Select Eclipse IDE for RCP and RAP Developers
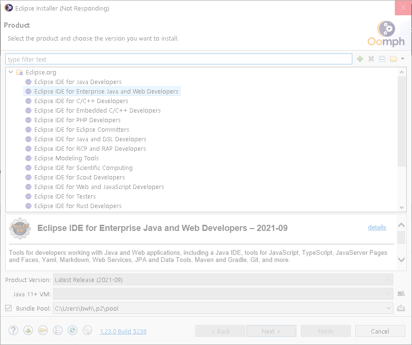 tap(90, 148)
